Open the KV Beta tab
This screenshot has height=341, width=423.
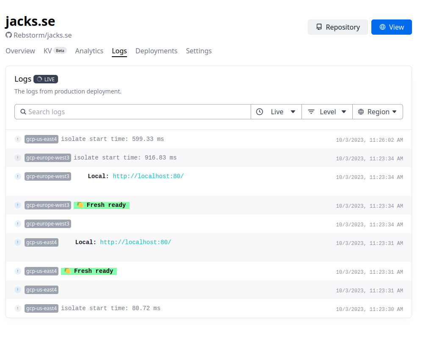pos(55,51)
